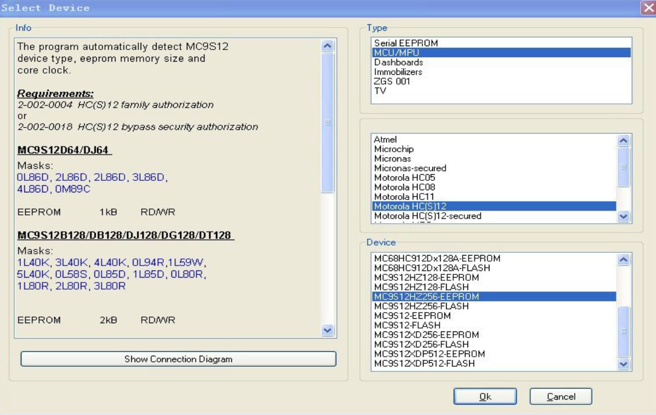This screenshot has width=656, height=415.
Task: Click Info panel scrollbar thumb
Action: [327, 122]
